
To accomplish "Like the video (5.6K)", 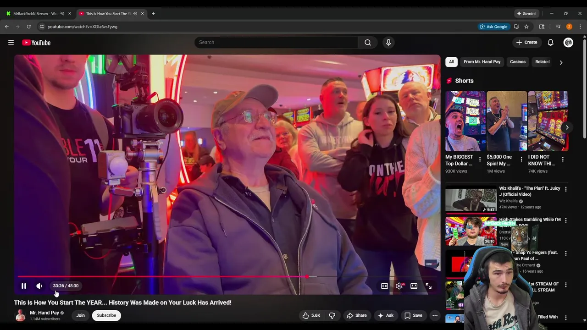I will [x=311, y=315].
